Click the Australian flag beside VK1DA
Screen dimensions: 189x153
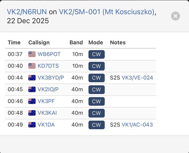click(32, 125)
